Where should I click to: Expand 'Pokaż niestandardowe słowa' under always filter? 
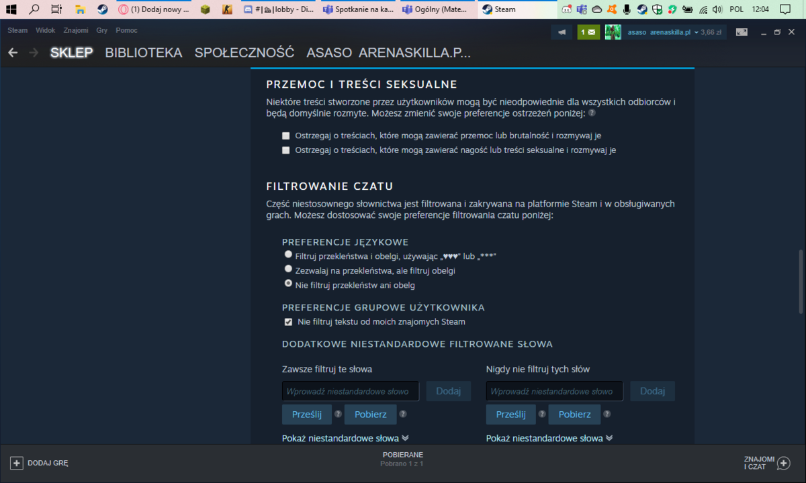point(345,438)
